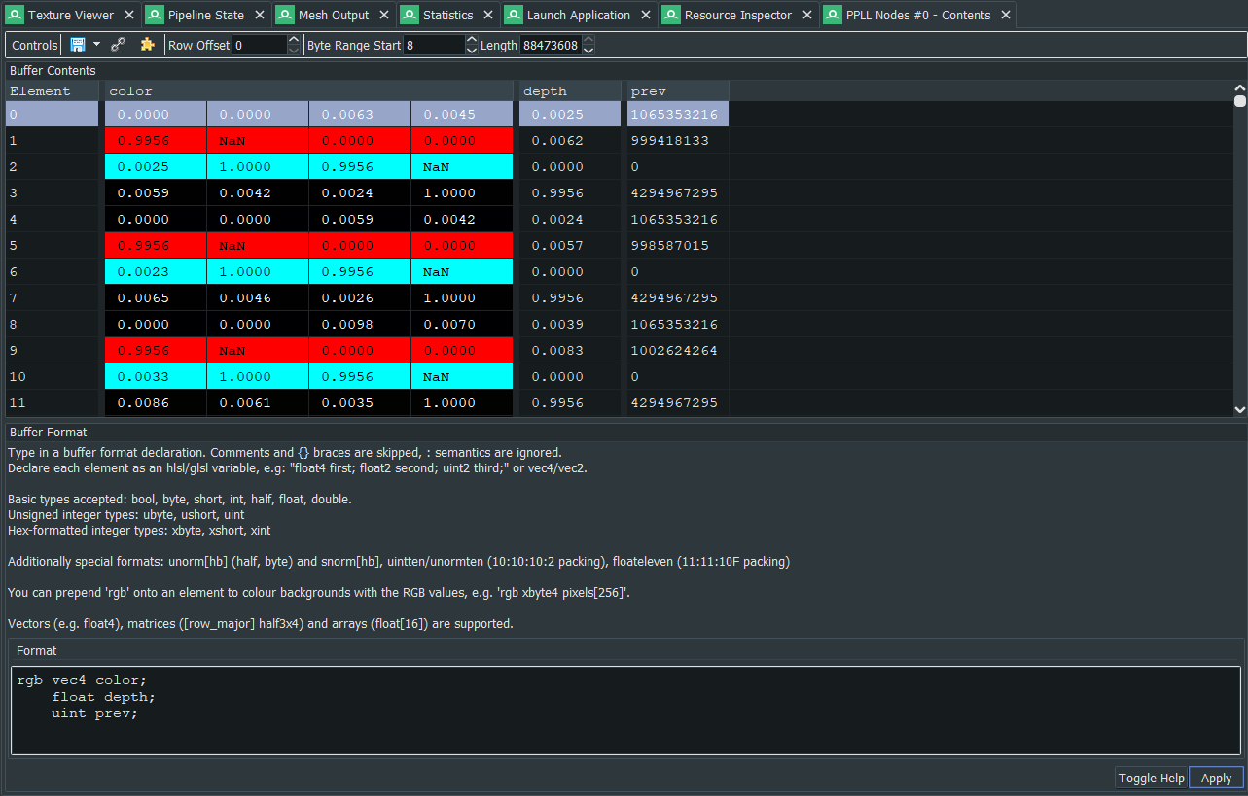
Task: Switch to the Mesh Output tab
Action: 333,16
